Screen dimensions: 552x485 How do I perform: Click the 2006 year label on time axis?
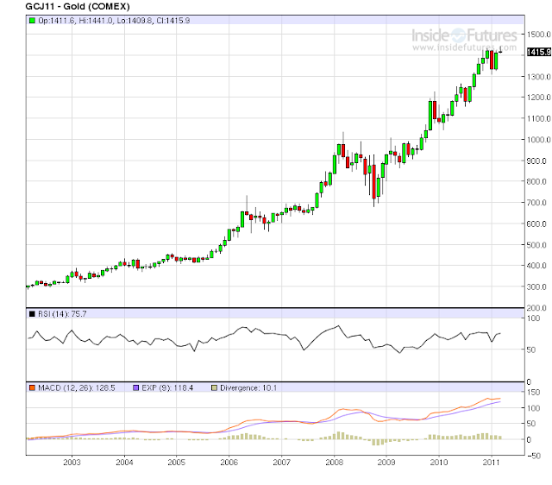pos(229,463)
